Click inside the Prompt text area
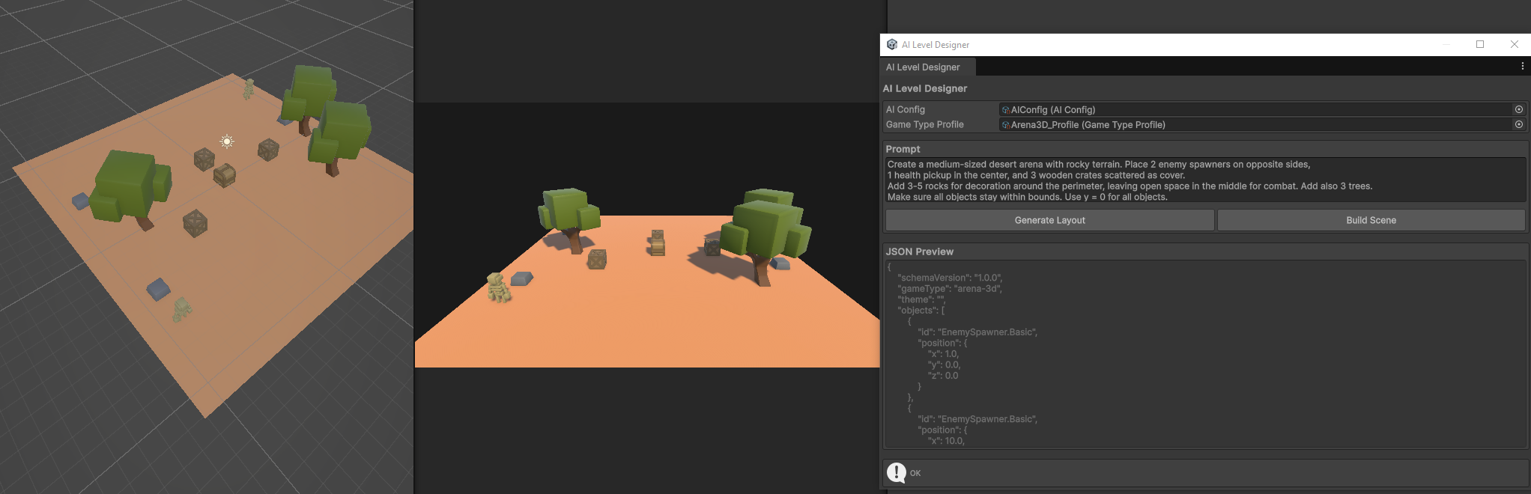 1204,180
